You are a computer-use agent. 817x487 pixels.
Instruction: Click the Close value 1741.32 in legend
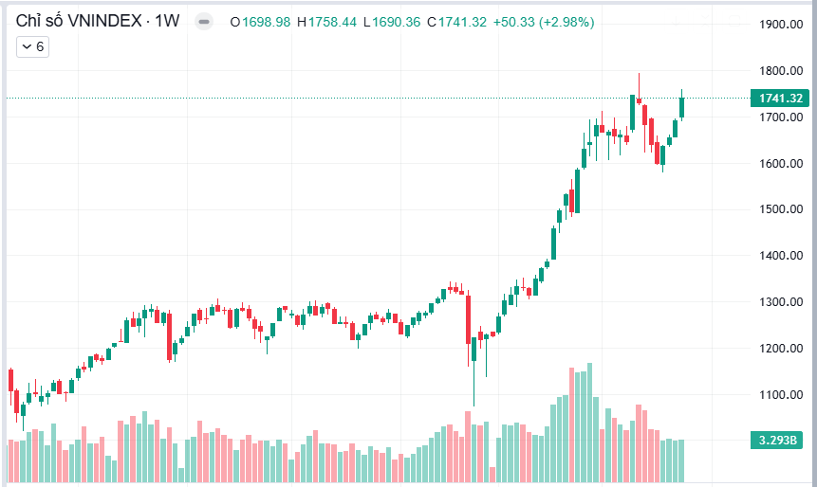pos(460,23)
